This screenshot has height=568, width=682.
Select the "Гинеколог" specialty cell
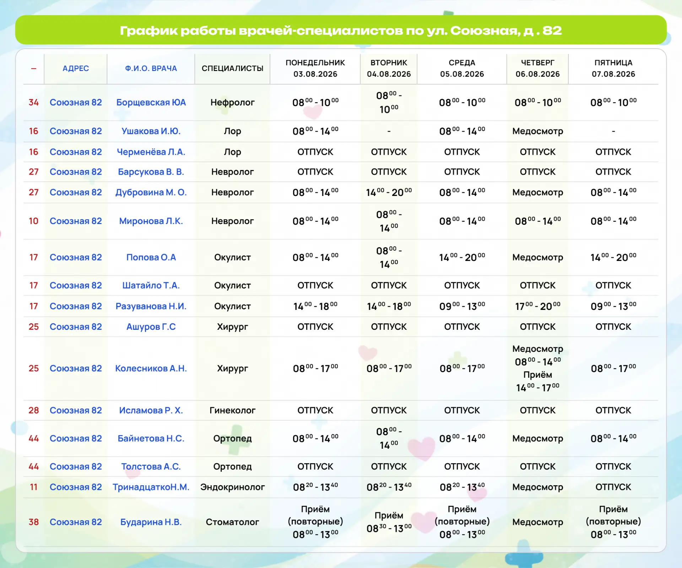click(233, 410)
